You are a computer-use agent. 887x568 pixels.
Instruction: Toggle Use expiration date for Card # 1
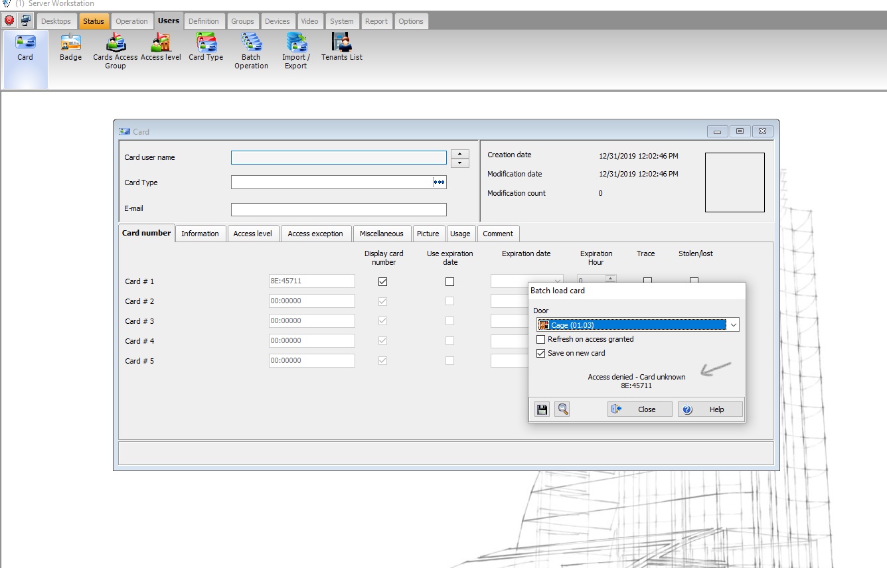(x=449, y=281)
